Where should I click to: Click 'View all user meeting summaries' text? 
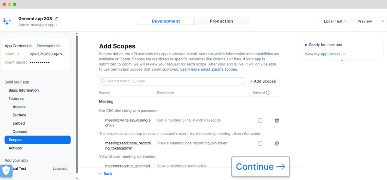click(127, 156)
